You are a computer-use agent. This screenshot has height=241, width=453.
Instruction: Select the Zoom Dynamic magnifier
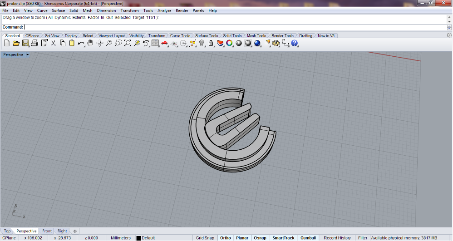pos(109,44)
